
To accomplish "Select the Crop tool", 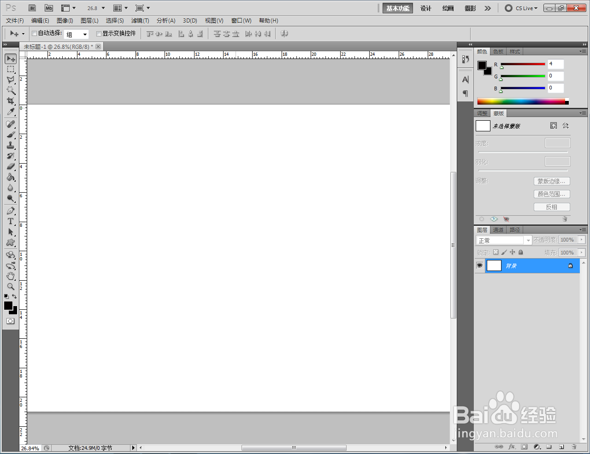I will pyautogui.click(x=11, y=101).
